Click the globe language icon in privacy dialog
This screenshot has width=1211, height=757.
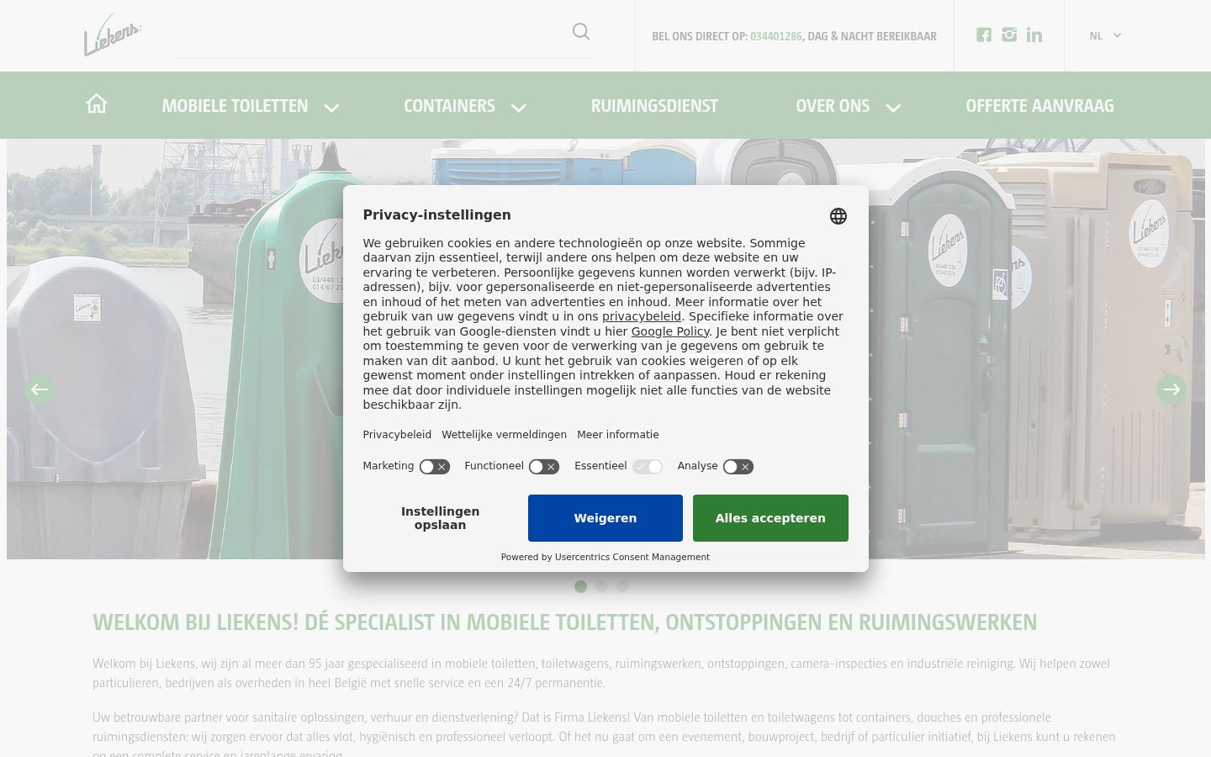click(x=838, y=216)
